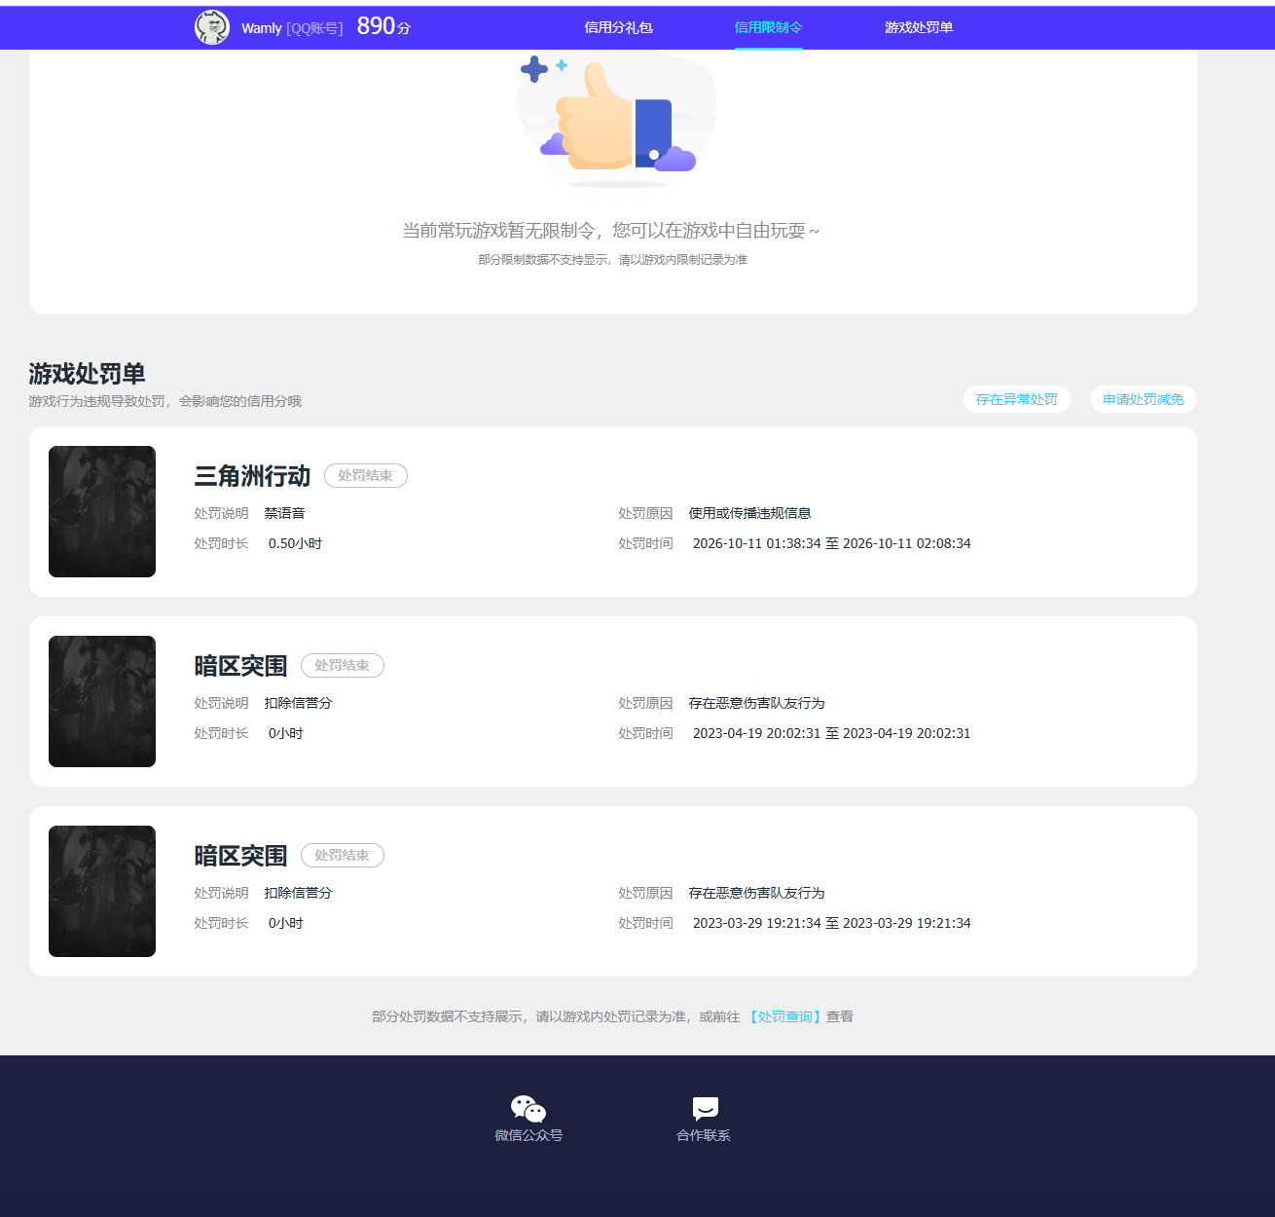Click the 使用或传播违规信息 reason text
This screenshot has height=1217, width=1275.
click(x=749, y=513)
